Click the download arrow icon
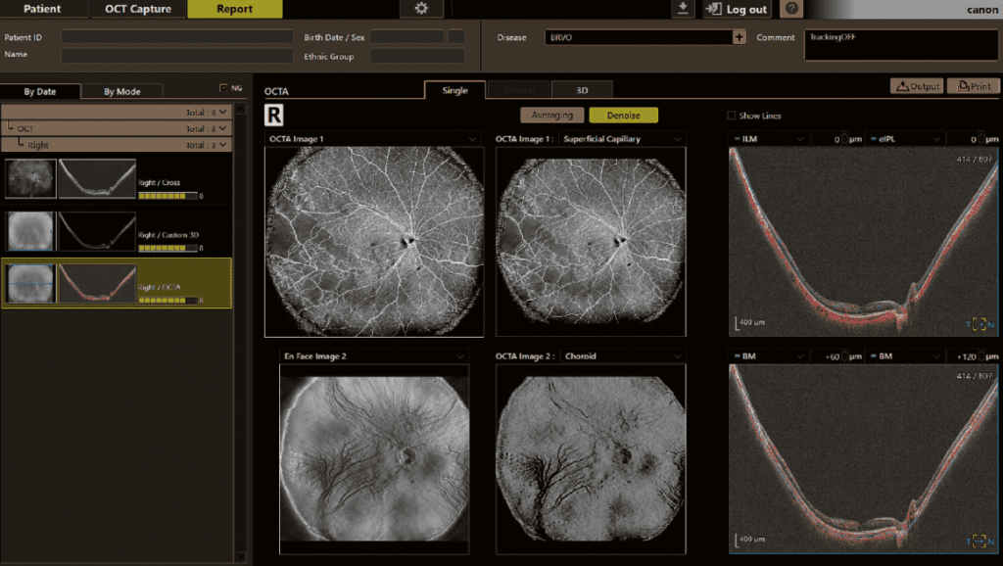Screen dimensions: 1003x566 (x=682, y=9)
